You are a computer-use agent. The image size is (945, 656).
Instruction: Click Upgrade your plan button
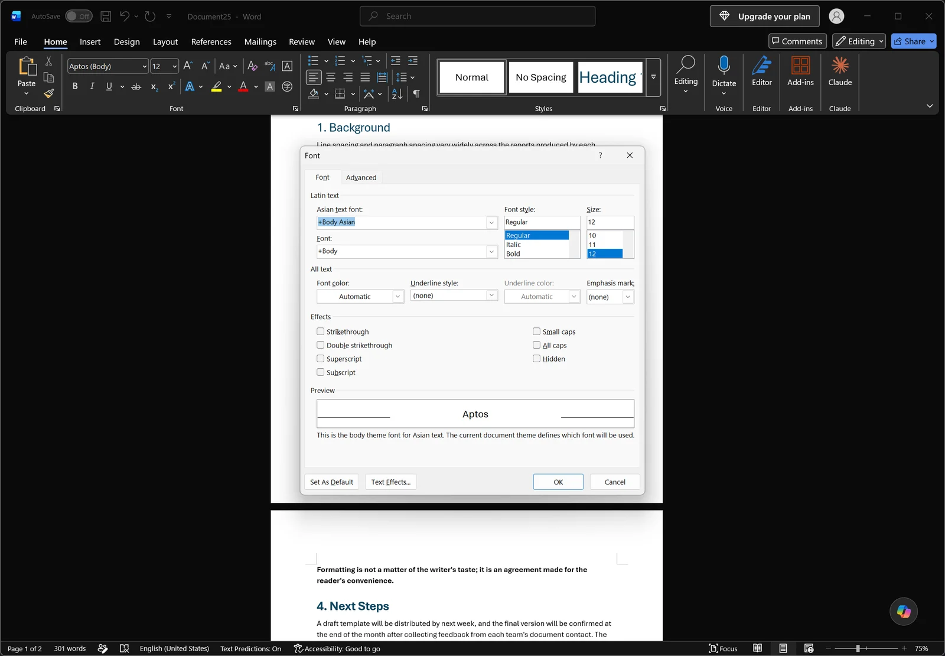764,17
